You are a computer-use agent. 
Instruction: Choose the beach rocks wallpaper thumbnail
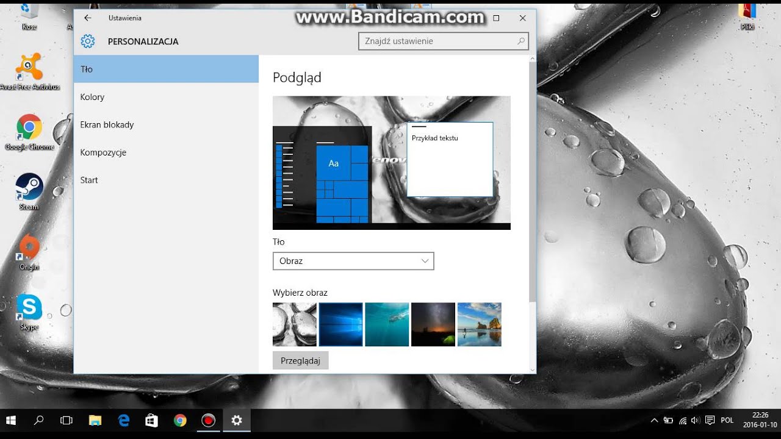click(480, 324)
